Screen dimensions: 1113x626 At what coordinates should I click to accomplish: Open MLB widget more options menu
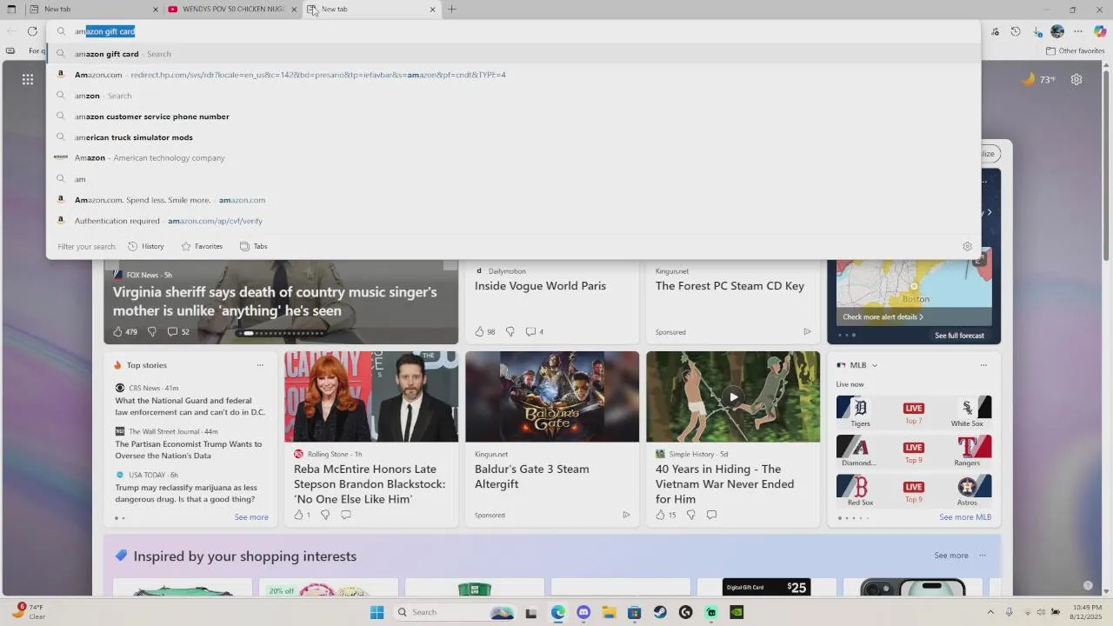coord(983,365)
